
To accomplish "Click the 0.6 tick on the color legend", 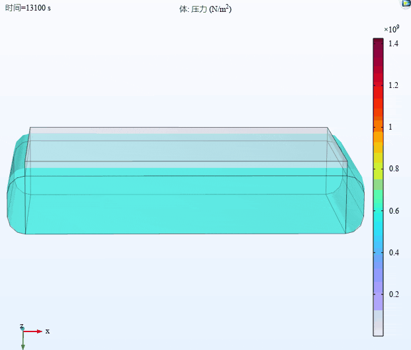I will [394, 210].
